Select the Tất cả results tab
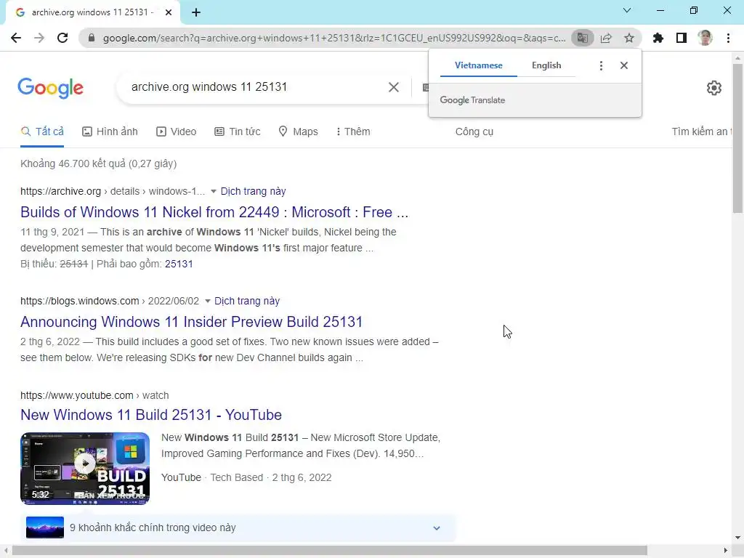744x558 pixels. tap(42, 132)
